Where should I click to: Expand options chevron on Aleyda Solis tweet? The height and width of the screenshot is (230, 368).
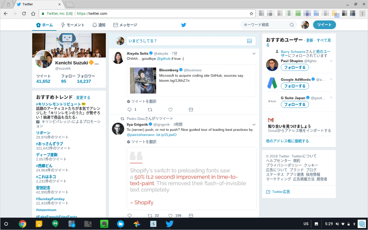point(254,53)
